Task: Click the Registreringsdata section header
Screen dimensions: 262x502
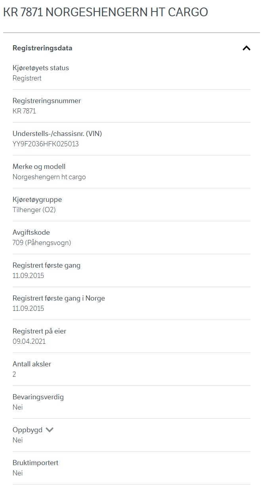Action: point(42,48)
